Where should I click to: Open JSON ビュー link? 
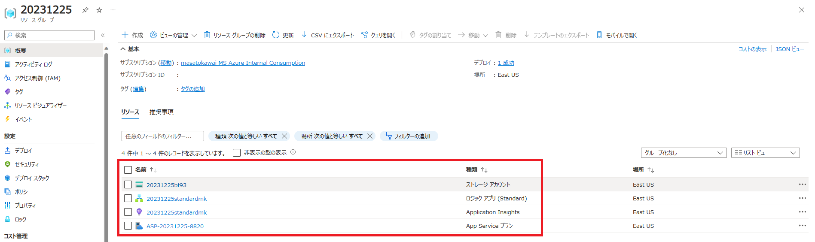(790, 49)
